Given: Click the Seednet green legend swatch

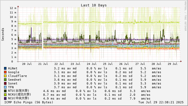Looking at the screenshot, I should click(5, 80).
